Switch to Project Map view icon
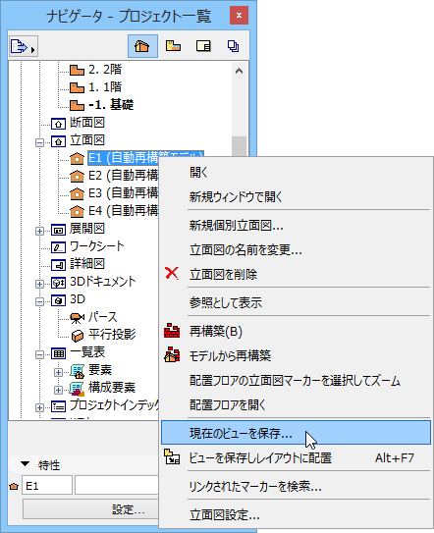Image resolution: width=434 pixels, height=533 pixels. (x=142, y=46)
